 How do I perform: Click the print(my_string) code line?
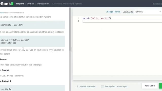click(8, 43)
